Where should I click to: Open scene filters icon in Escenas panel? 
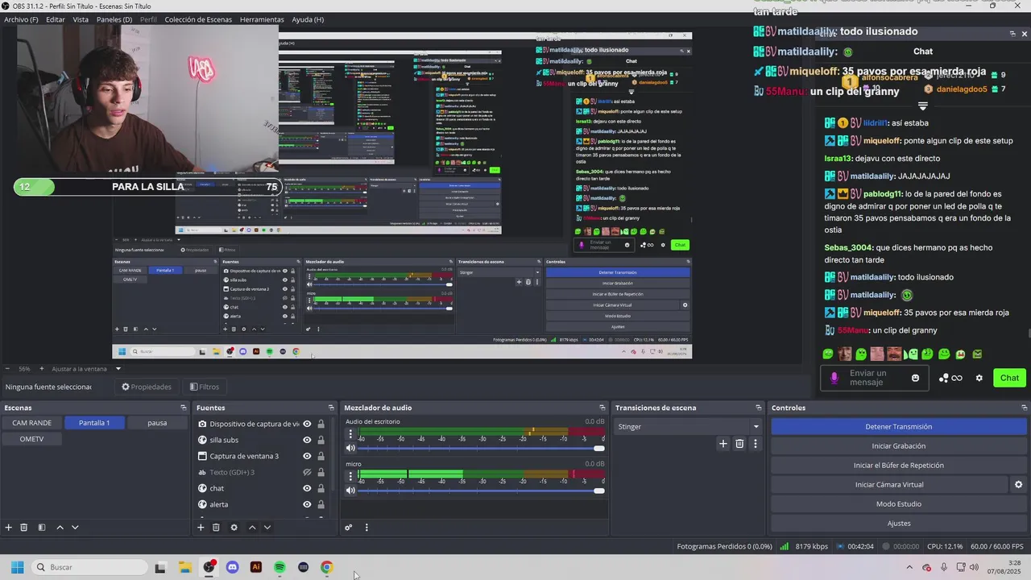click(x=42, y=528)
